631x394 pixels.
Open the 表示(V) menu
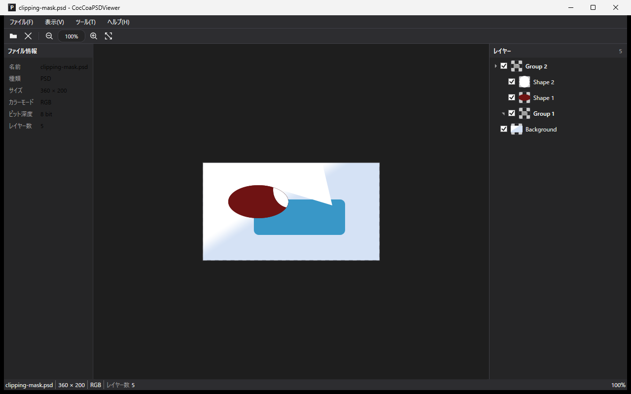[54, 22]
